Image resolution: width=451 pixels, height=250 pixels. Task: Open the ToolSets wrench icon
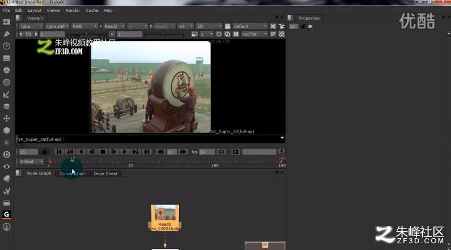tap(6, 190)
